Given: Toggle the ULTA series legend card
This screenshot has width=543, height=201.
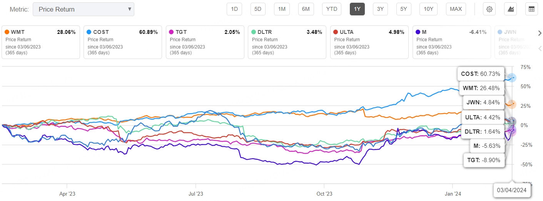Looking at the screenshot, I should [x=369, y=42].
